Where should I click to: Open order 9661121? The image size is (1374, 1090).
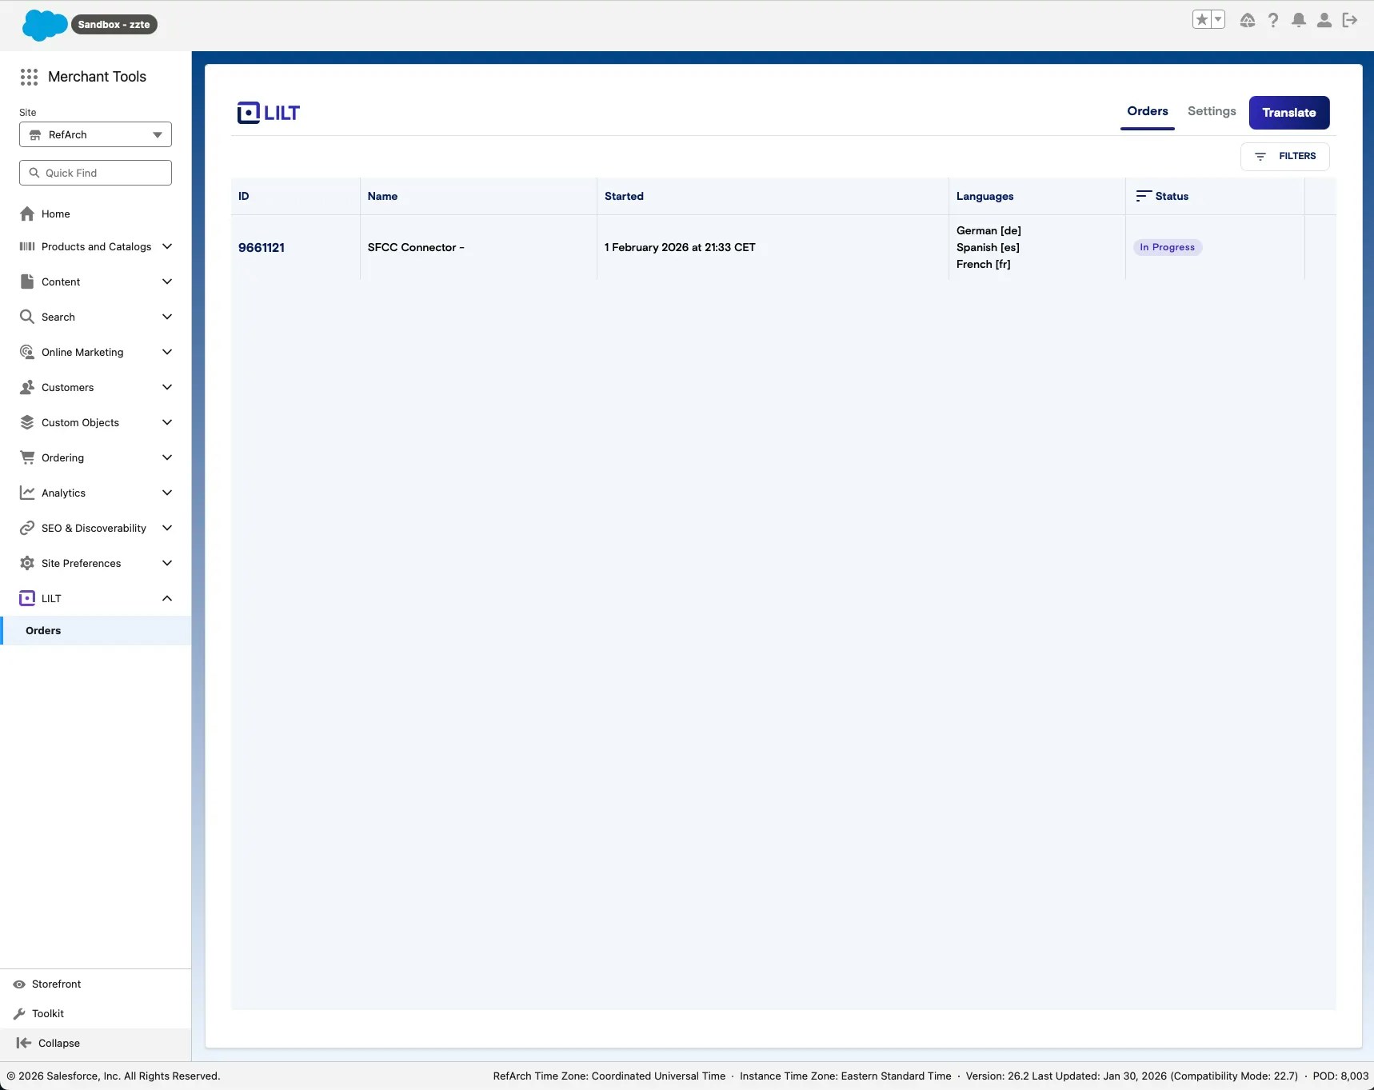click(262, 248)
